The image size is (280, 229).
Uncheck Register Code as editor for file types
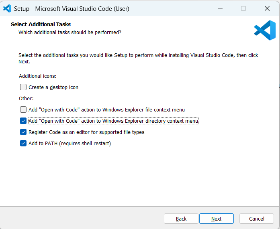click(x=23, y=132)
